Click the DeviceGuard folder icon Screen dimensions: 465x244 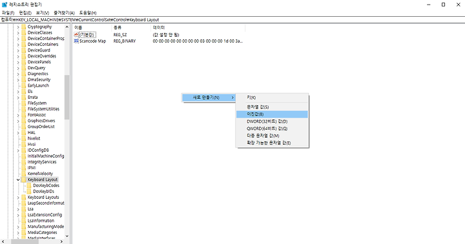24,50
